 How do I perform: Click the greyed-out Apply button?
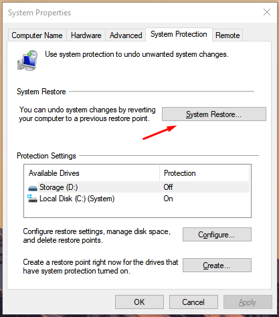tap(248, 302)
